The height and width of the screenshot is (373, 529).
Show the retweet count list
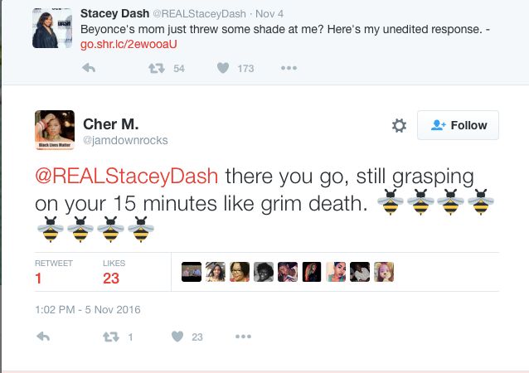coord(53,273)
